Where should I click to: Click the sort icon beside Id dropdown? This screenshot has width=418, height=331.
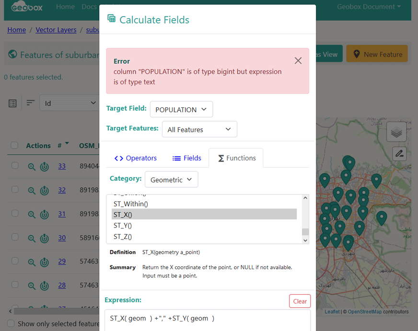(31, 103)
